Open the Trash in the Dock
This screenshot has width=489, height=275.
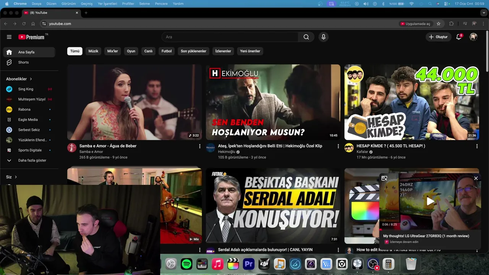411,264
